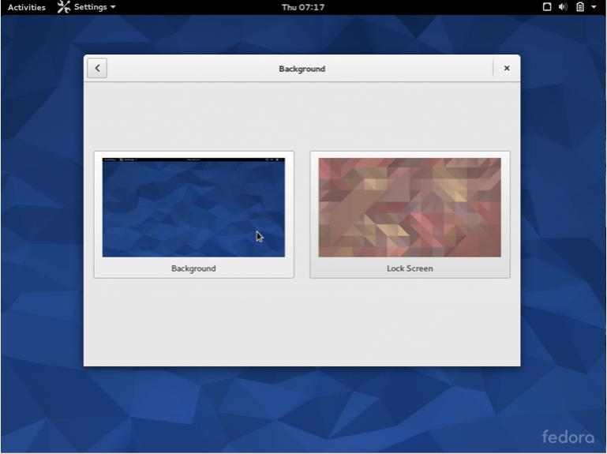Click the fedora logo on the desktop
Viewport: 607px width, 454px height.
[x=568, y=437]
